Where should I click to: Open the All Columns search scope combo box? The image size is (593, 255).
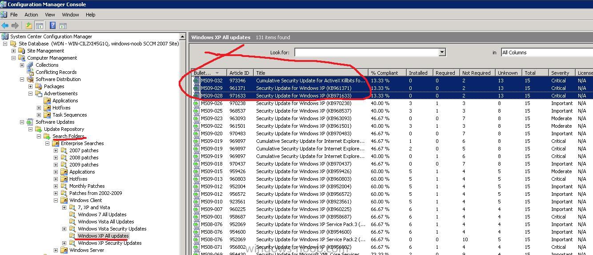tap(547, 53)
